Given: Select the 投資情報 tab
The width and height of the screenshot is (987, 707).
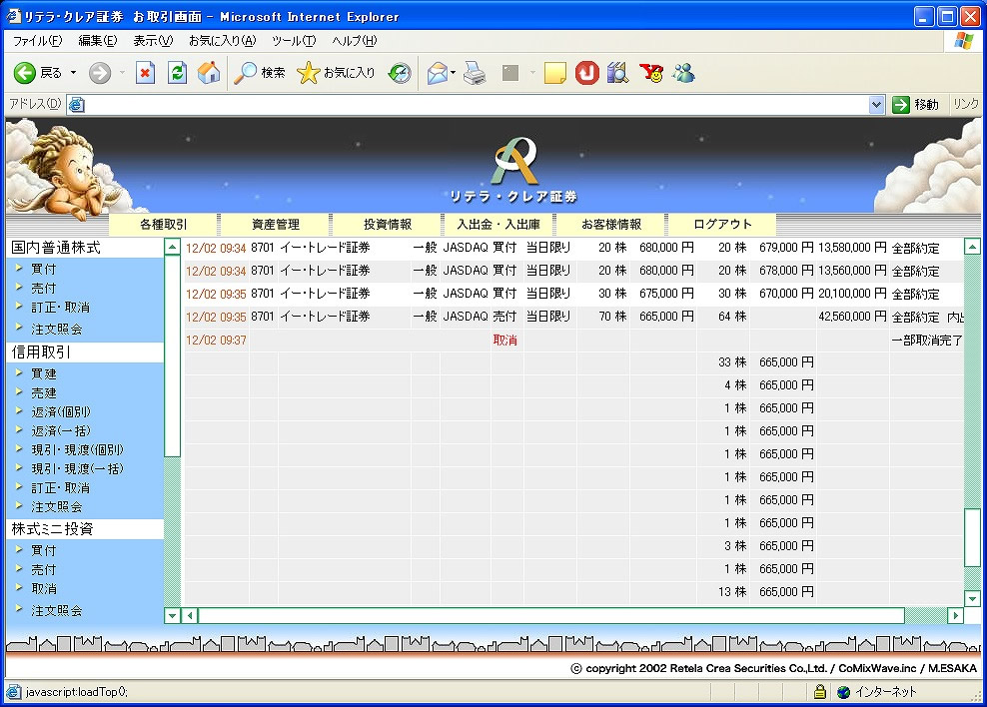Looking at the screenshot, I should pos(388,225).
